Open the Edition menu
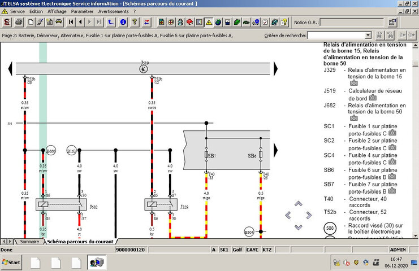The image size is (419, 271). [36, 11]
